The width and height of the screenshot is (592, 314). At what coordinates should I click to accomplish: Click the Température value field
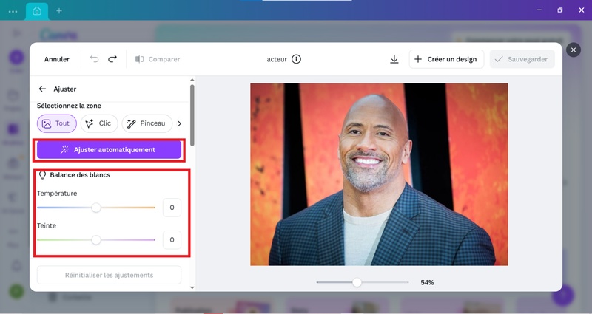[172, 208]
